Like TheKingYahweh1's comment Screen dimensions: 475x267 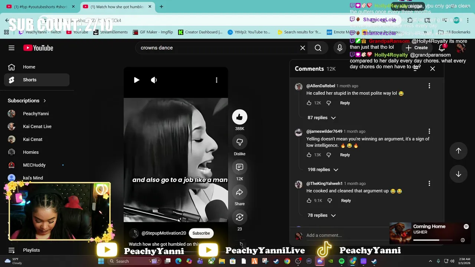coord(309,201)
